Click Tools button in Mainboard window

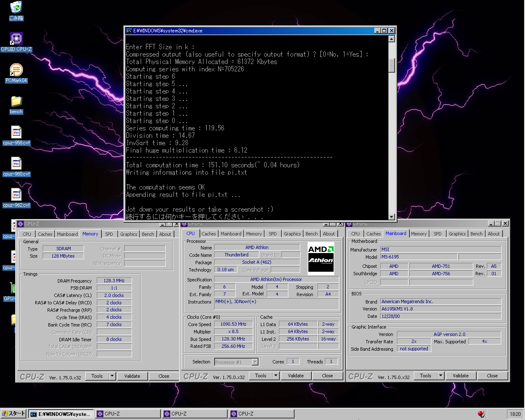pyautogui.click(x=426, y=376)
